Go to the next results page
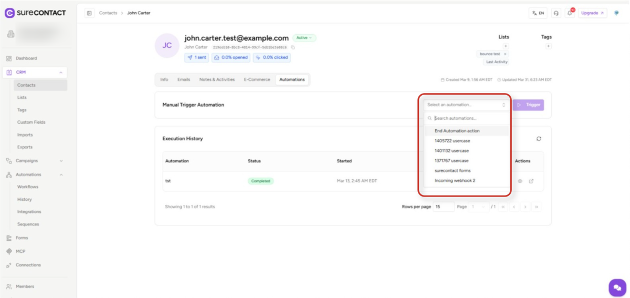This screenshot has height=298, width=630. (x=526, y=207)
